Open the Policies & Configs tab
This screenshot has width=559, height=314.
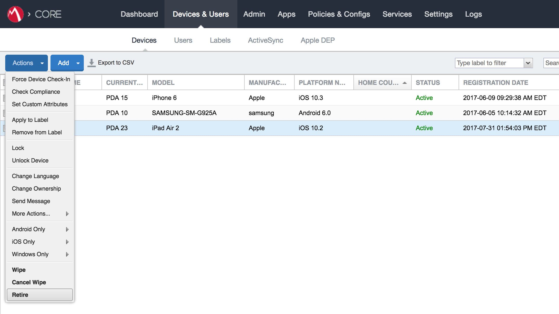click(339, 14)
